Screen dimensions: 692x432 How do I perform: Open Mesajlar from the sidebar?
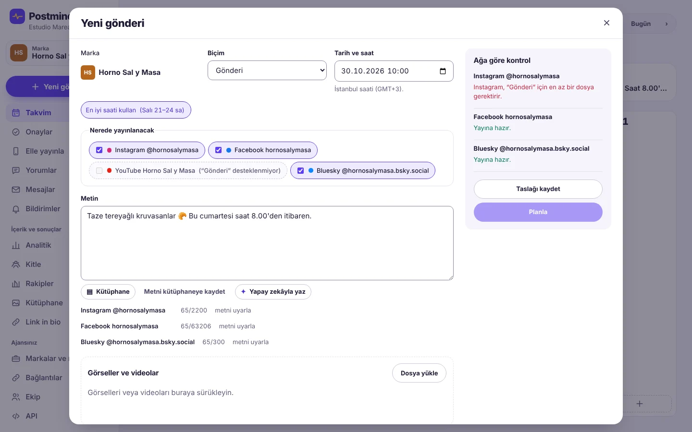point(38,190)
